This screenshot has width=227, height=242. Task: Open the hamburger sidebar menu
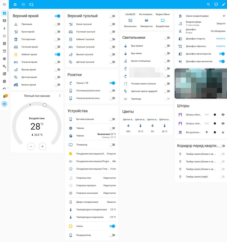tap(4, 4)
